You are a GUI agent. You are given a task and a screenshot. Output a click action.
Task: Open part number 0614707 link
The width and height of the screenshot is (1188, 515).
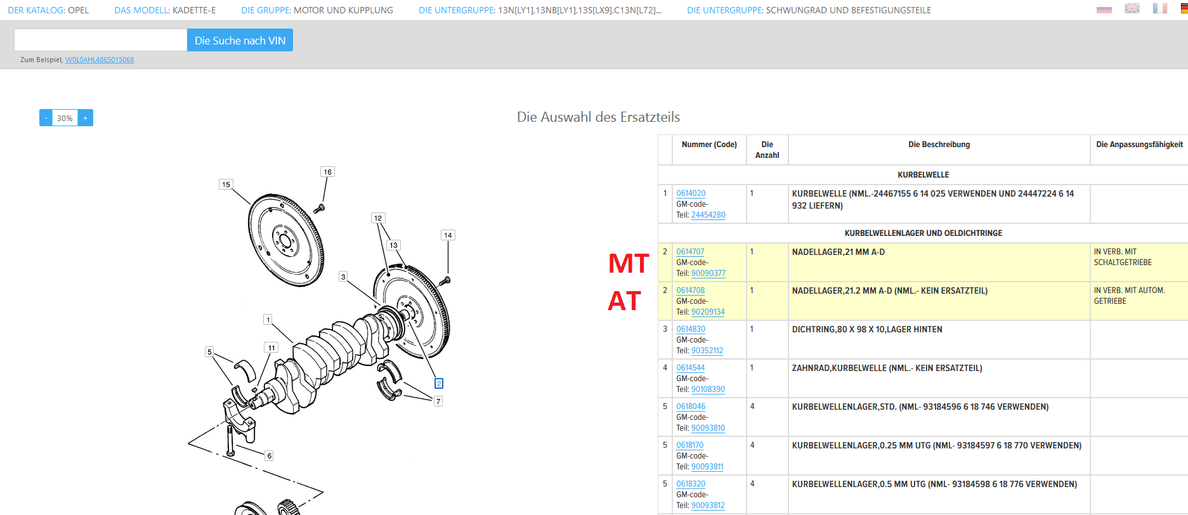[x=690, y=252]
